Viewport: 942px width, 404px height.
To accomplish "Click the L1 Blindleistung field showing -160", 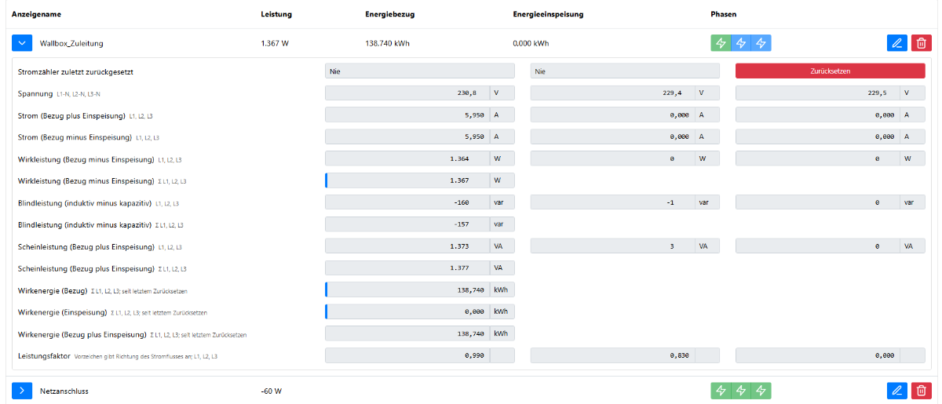I will (x=407, y=202).
